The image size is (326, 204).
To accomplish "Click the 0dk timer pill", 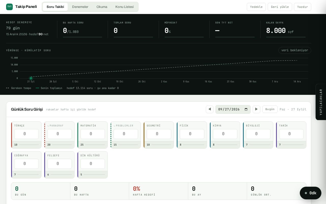I will 310,193.
